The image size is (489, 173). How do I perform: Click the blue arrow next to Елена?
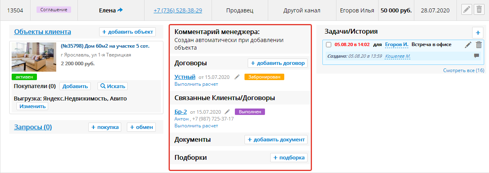tap(120, 10)
